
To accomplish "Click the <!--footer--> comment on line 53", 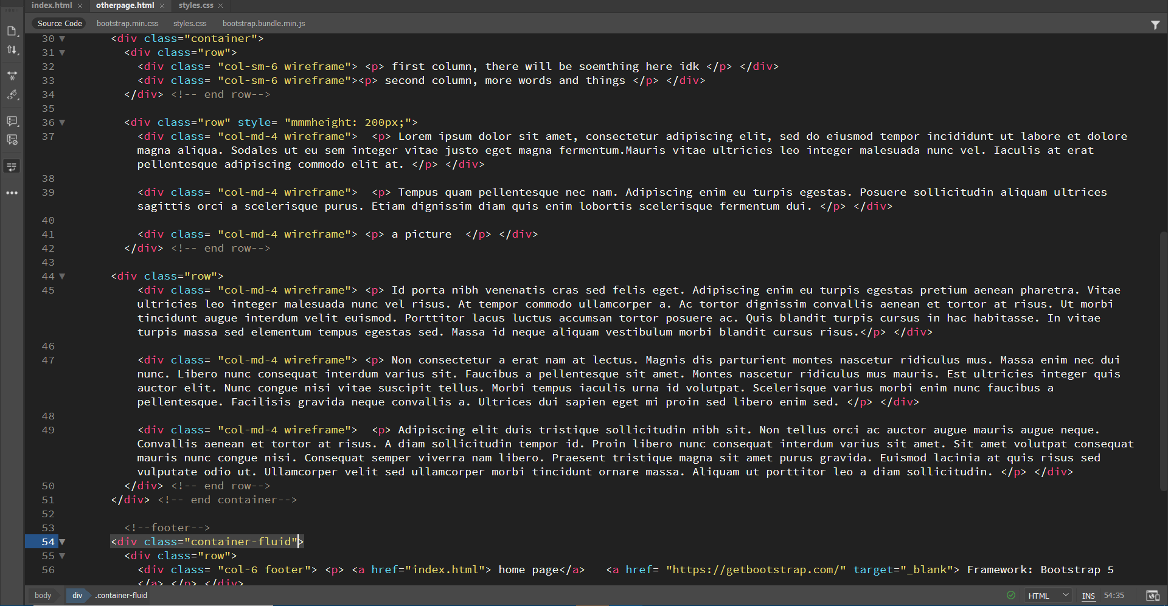I will coord(167,528).
